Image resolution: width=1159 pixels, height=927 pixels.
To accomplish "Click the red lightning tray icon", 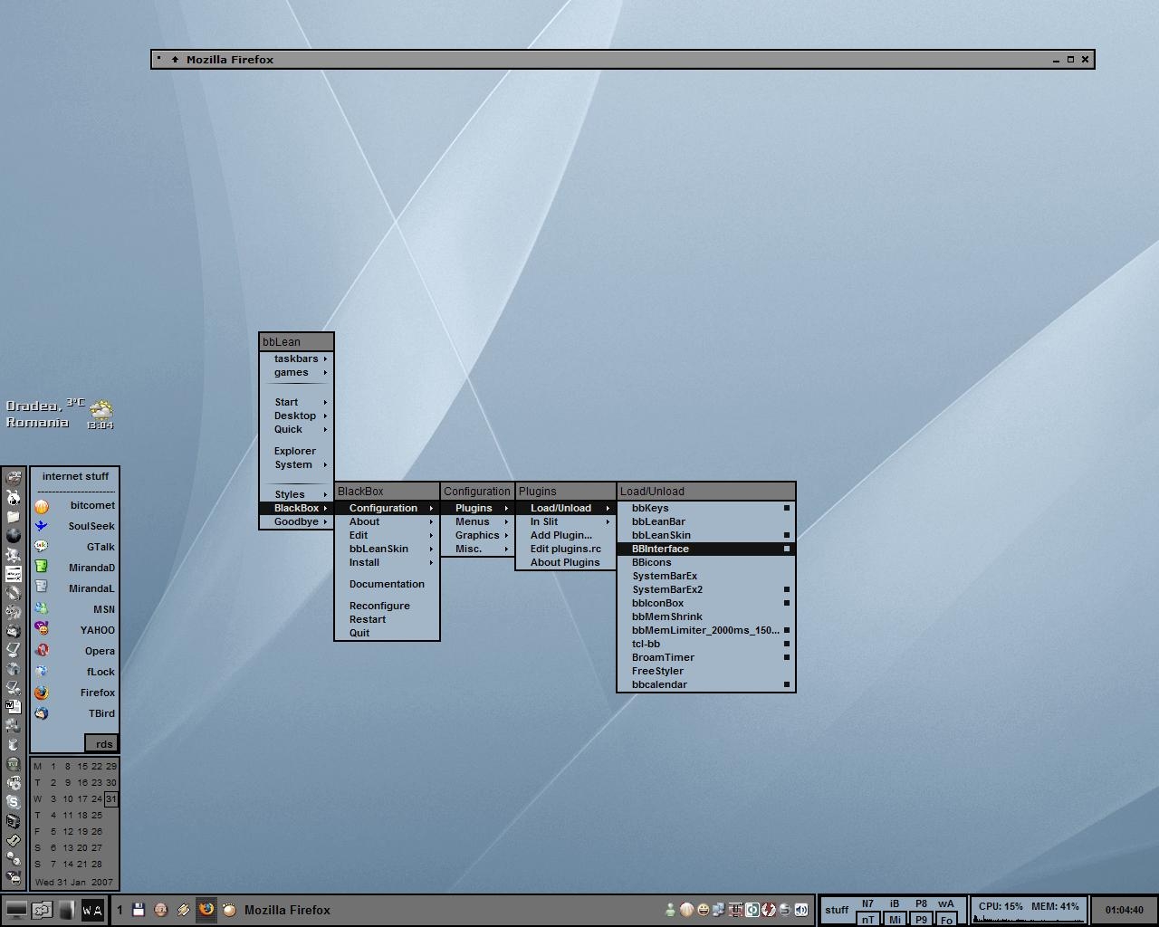I will [769, 910].
